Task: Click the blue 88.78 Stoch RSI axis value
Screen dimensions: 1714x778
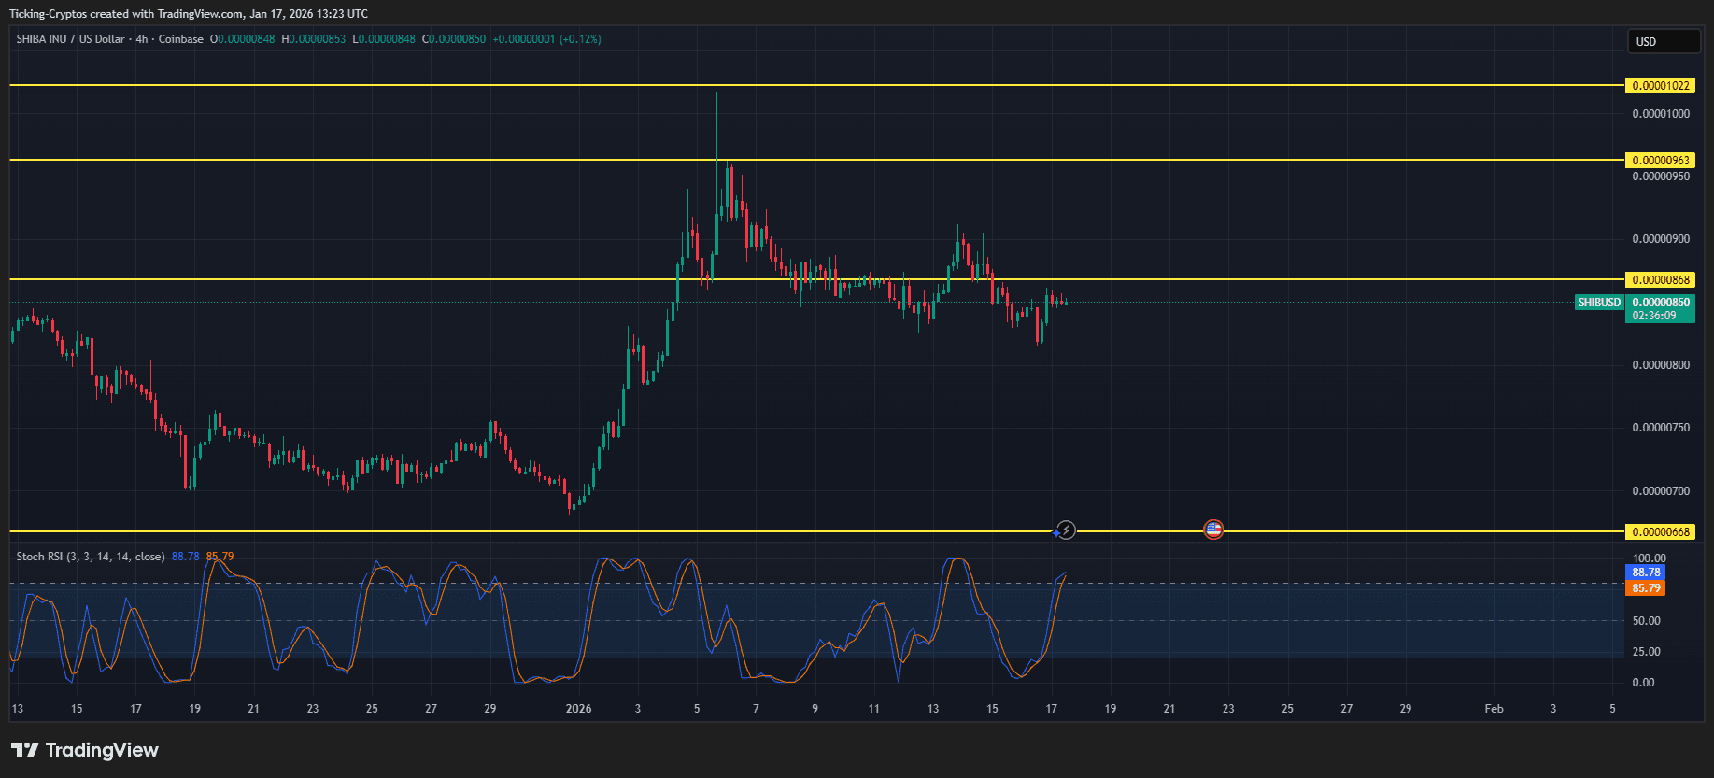Action: pos(1646,573)
